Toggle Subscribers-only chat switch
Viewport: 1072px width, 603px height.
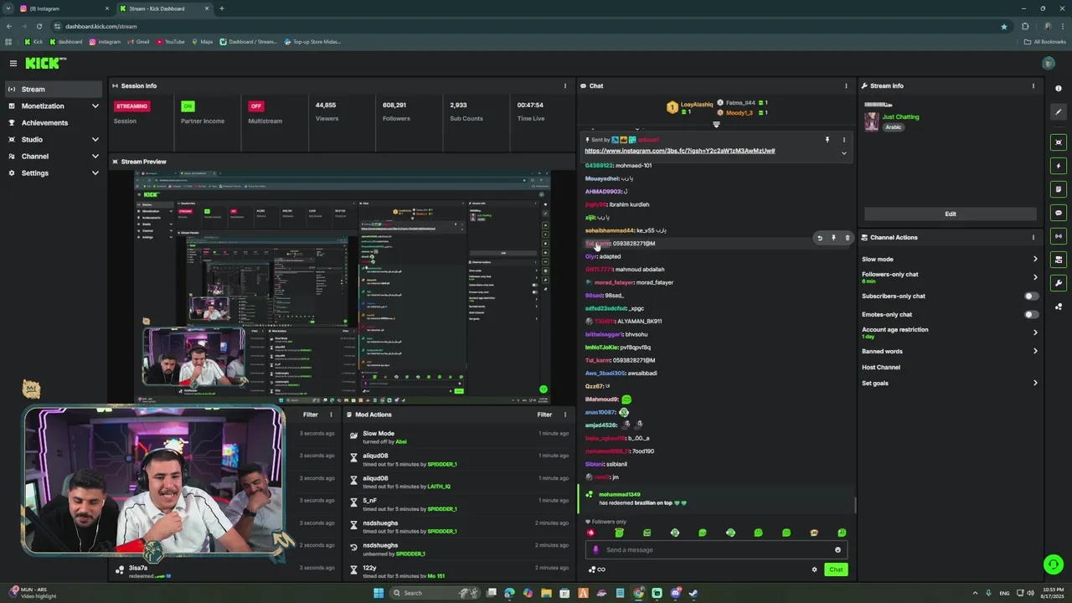(x=1032, y=296)
